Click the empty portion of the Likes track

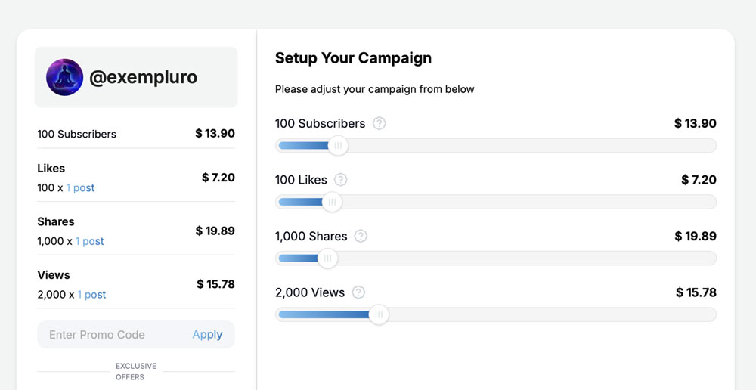click(529, 202)
